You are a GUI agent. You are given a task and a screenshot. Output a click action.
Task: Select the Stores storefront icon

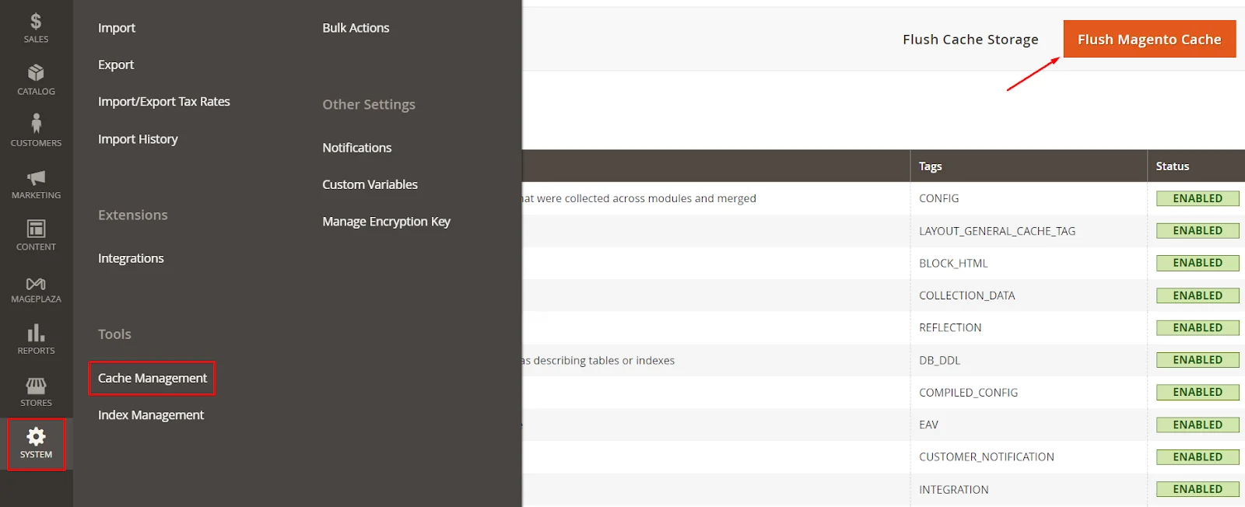(36, 386)
